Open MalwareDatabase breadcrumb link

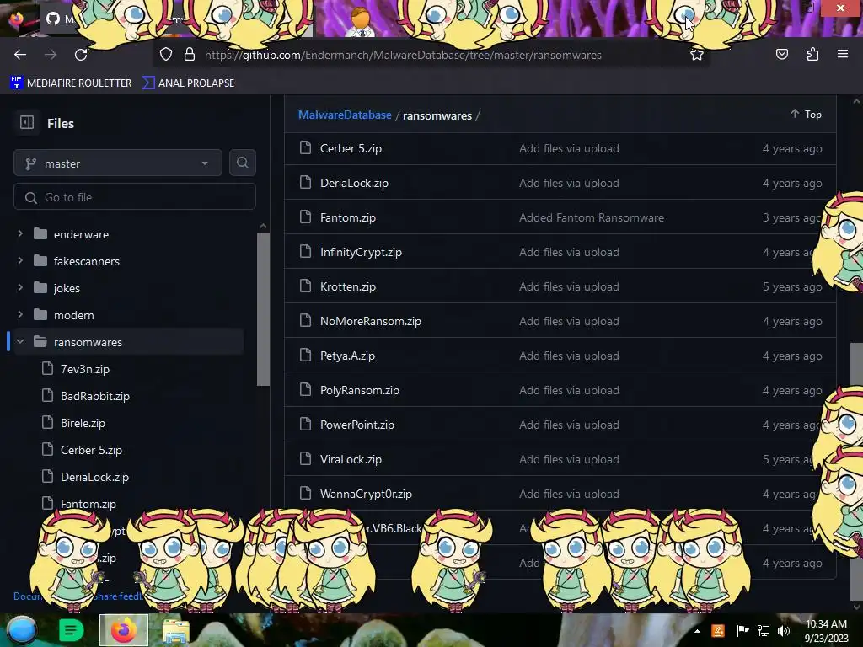(345, 115)
